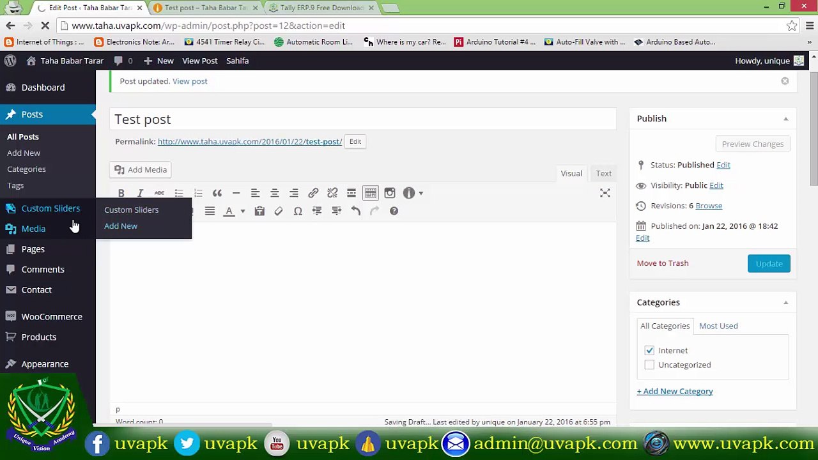Add a new category link
The height and width of the screenshot is (460, 818).
(x=675, y=391)
